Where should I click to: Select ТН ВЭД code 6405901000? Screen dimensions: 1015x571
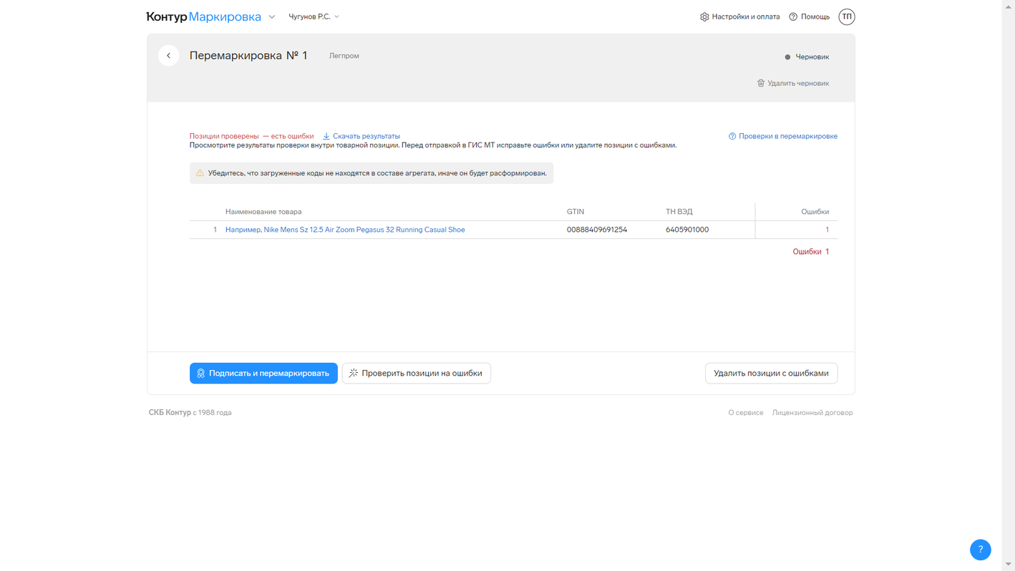[x=687, y=230]
